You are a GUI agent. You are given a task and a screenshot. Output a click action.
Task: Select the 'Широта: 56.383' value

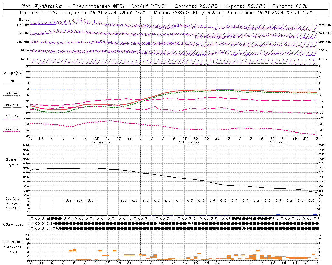point(245,6)
